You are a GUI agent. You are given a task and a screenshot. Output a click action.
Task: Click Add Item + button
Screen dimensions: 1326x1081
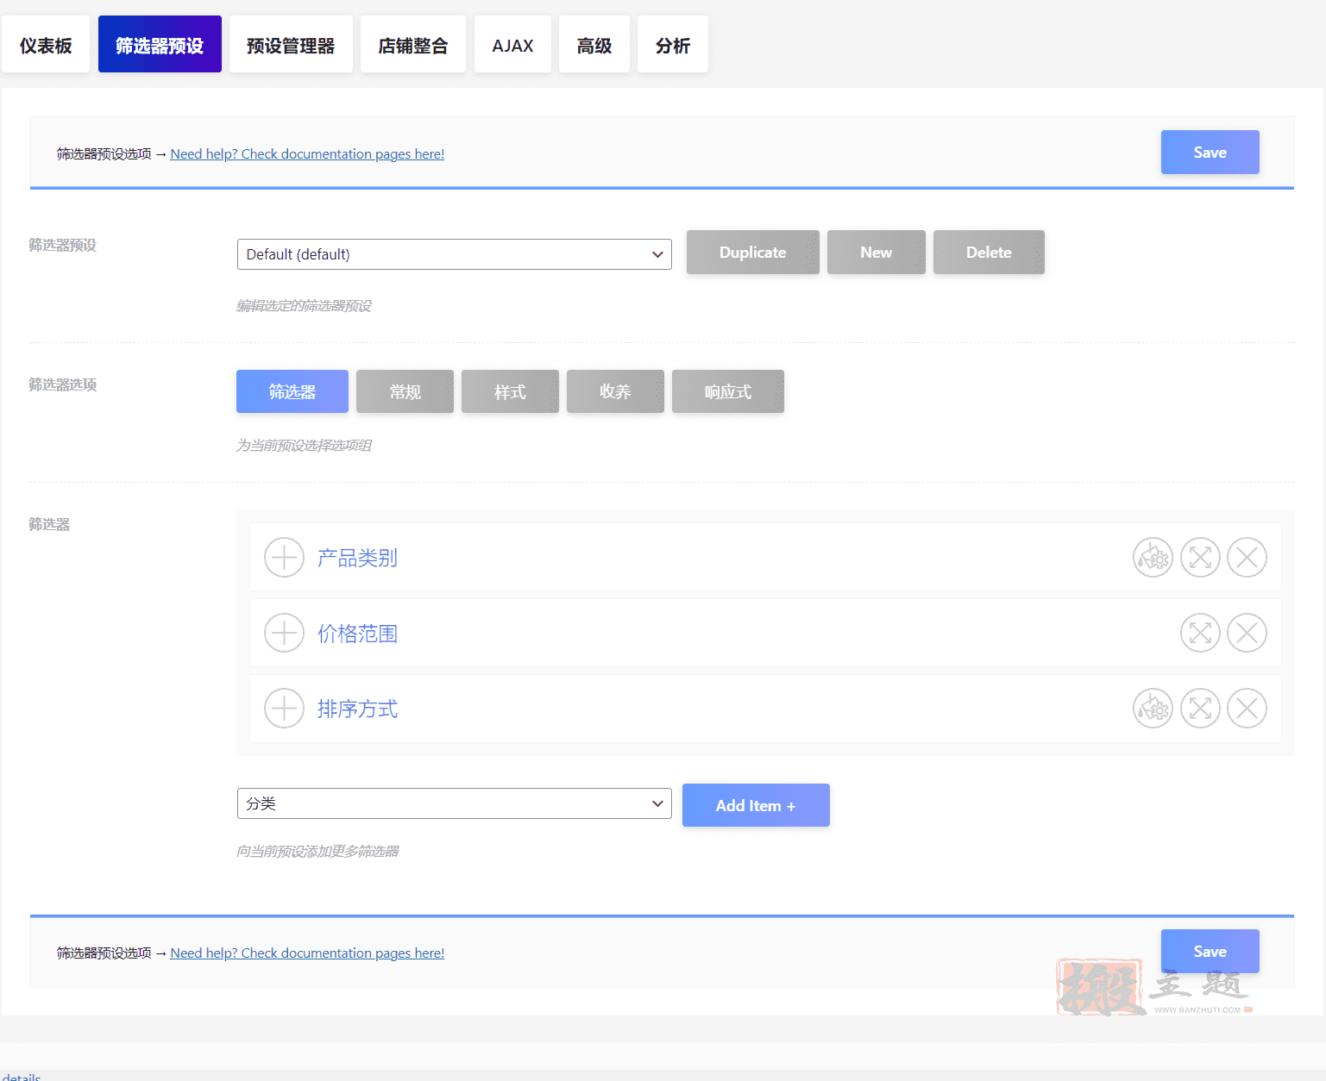pyautogui.click(x=756, y=805)
